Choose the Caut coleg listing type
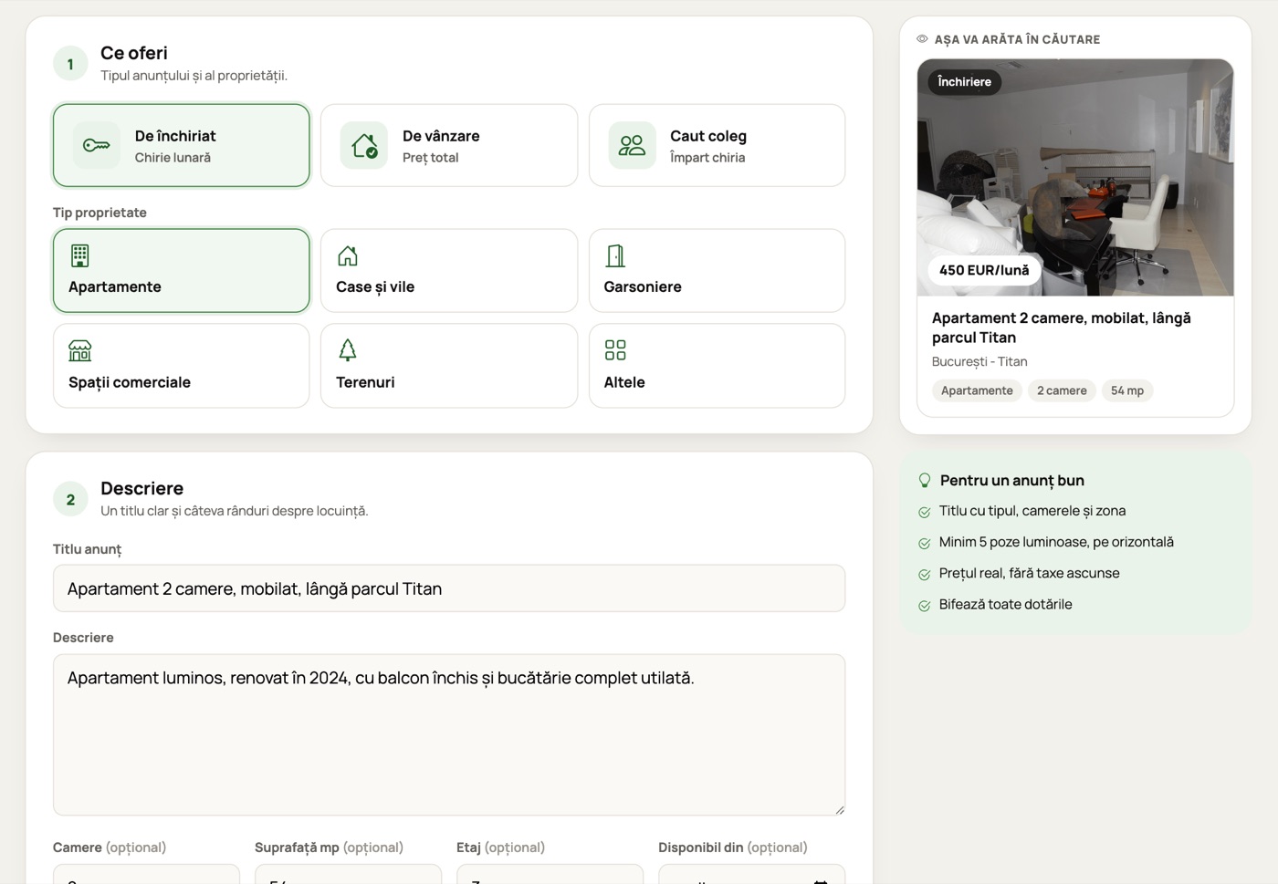1278x884 pixels. [717, 145]
